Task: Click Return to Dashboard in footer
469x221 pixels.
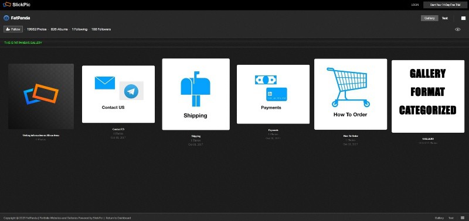Action: coord(118,218)
